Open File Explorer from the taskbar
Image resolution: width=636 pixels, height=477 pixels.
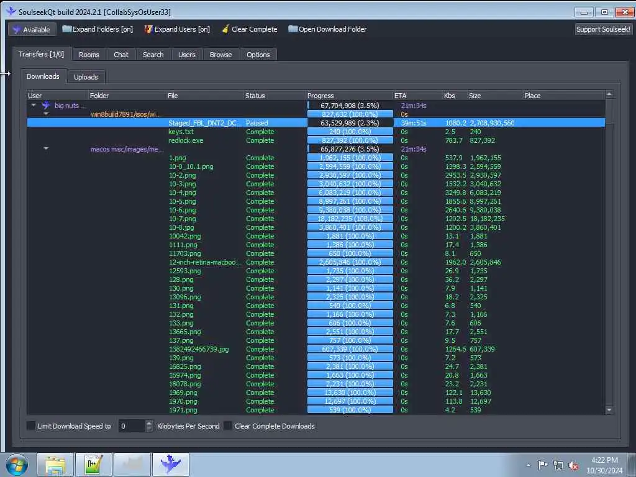point(55,465)
